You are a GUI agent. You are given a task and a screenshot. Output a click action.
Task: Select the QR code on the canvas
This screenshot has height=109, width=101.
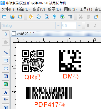pos(33,61)
